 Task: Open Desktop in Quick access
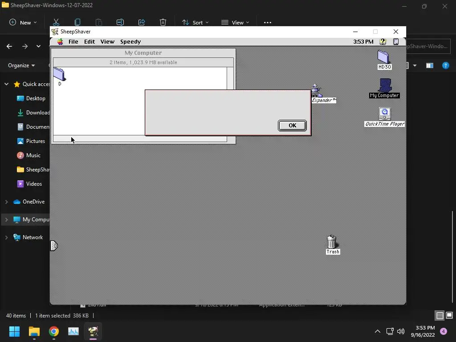31,98
